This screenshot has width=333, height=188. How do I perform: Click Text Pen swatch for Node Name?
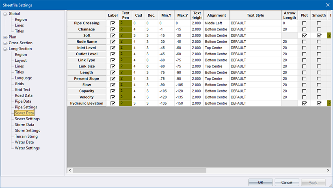point(125,42)
